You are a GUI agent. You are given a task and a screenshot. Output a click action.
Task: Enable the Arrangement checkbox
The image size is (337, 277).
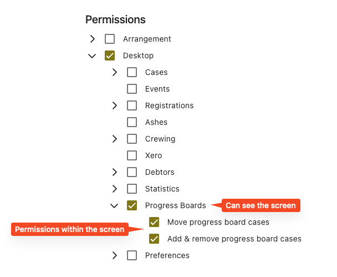110,39
